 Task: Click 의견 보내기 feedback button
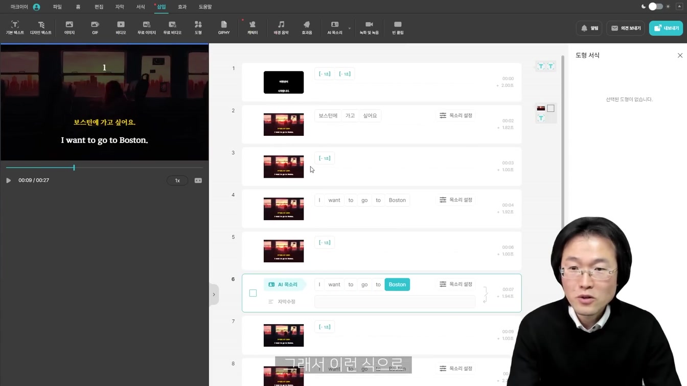[626, 28]
